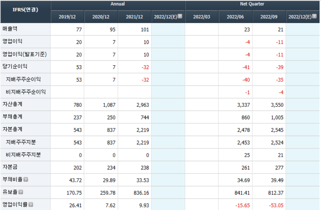This screenshot has width=321, height=210.
Task: Click 자본총계 value 2,478
Action: 243,130
